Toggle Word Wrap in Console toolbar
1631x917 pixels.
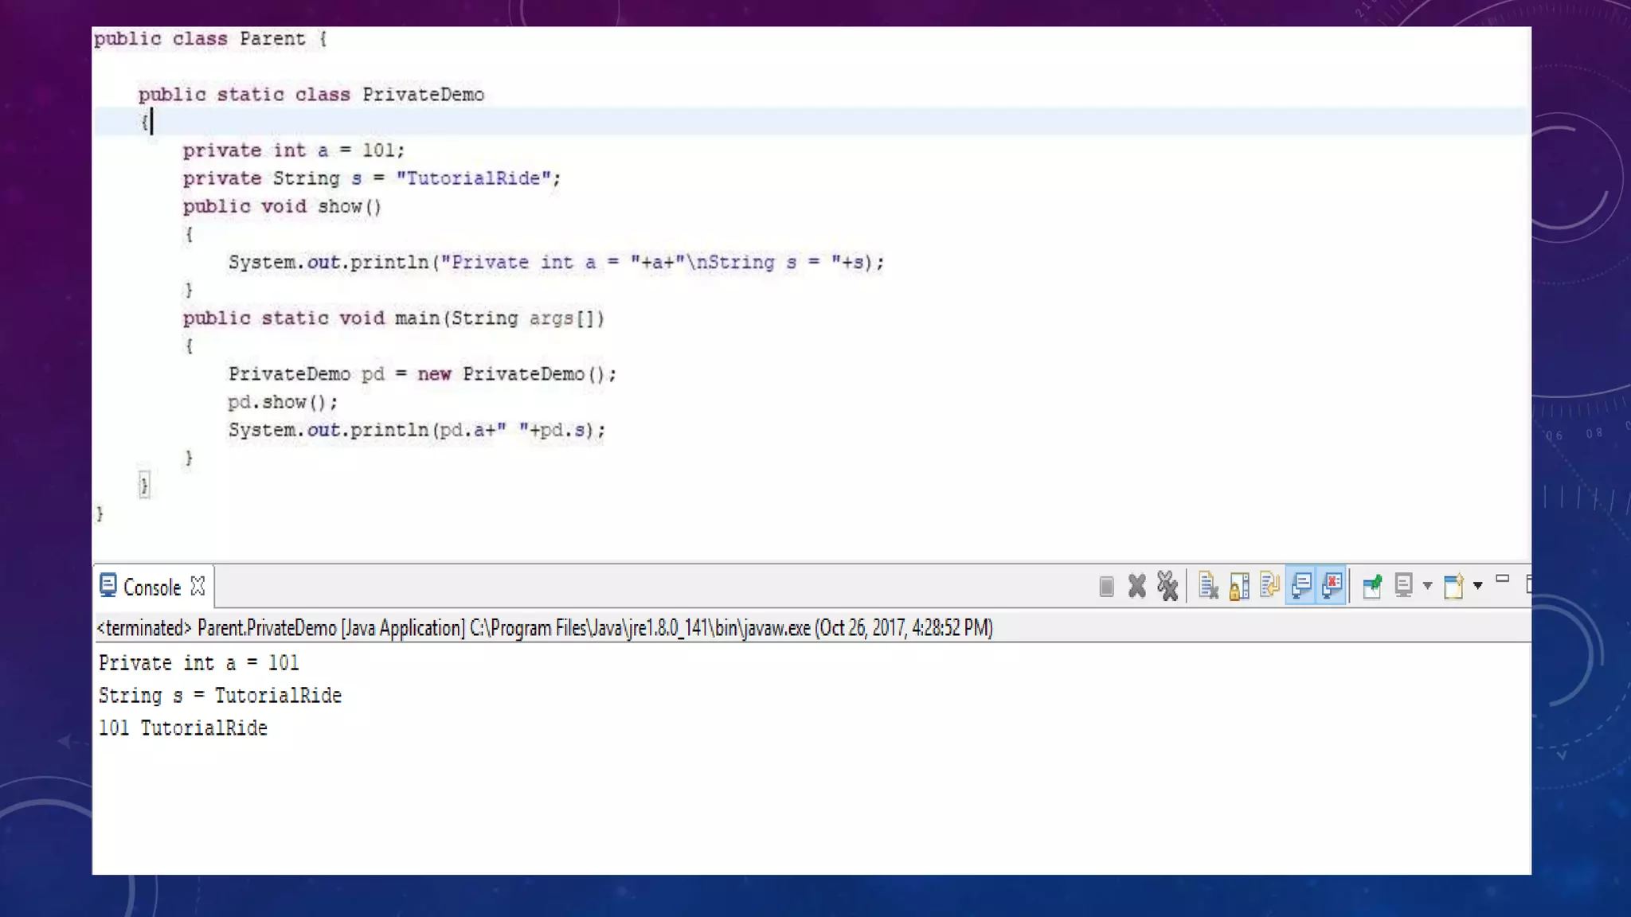click(1269, 587)
